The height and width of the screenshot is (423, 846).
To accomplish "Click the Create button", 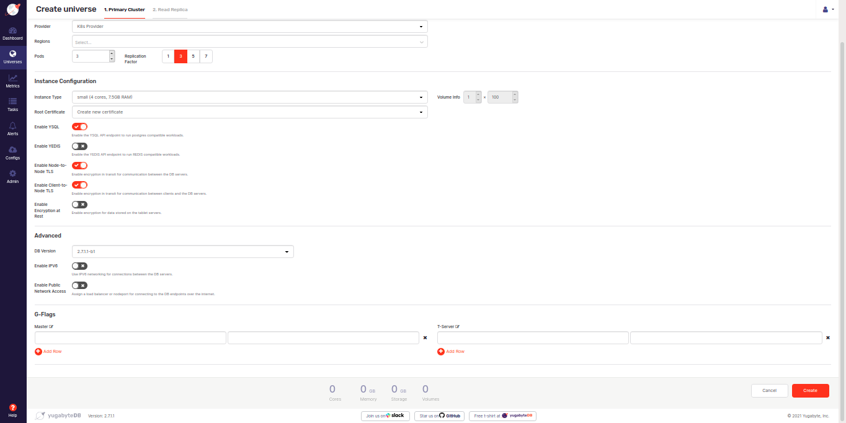I will (810, 391).
